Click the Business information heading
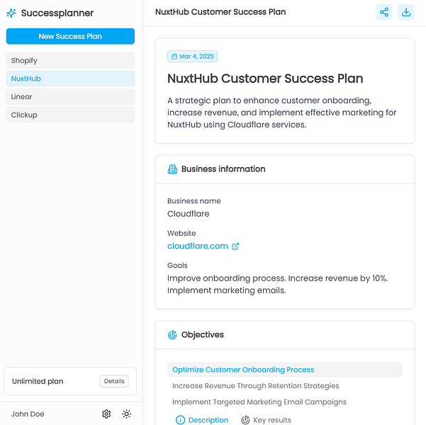This screenshot has width=426, height=425. pyautogui.click(x=223, y=169)
